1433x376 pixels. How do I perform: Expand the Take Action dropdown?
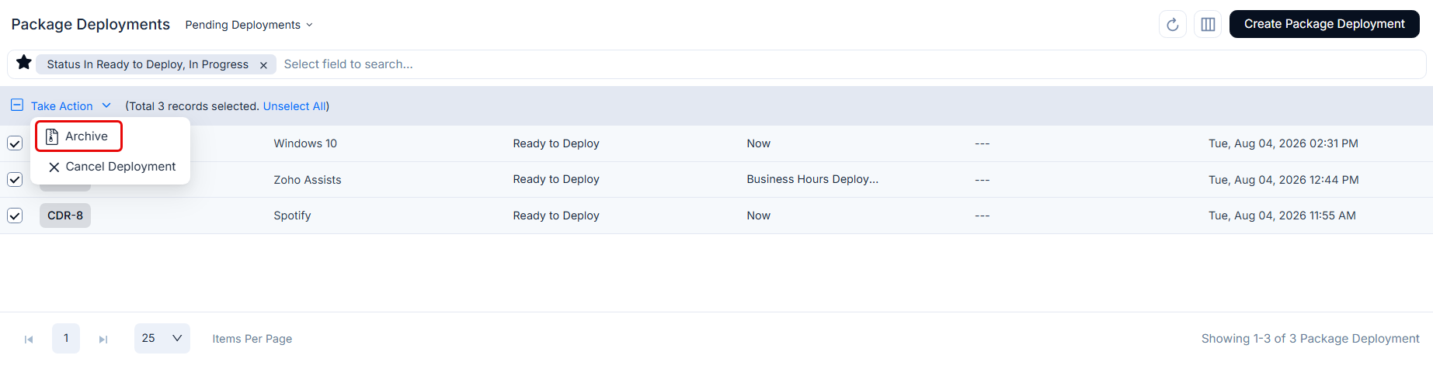point(71,106)
